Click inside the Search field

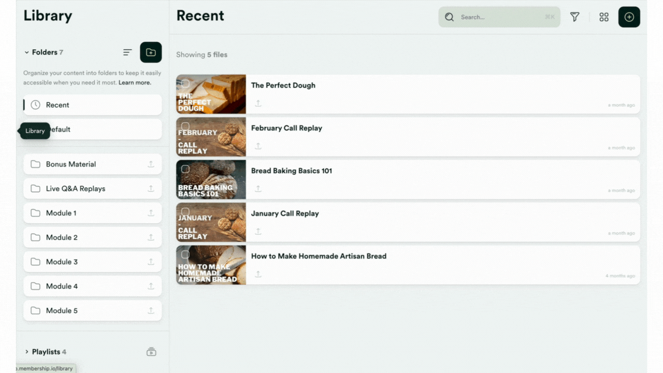coord(497,17)
